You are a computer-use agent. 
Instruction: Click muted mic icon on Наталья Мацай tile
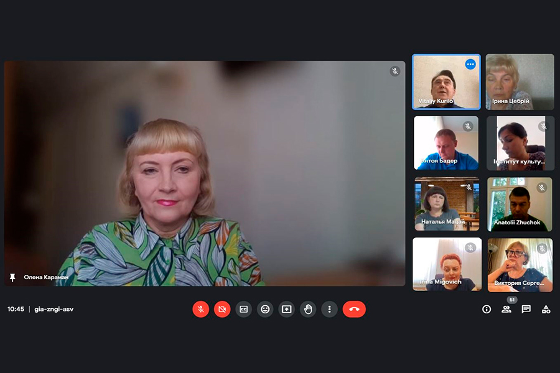[469, 187]
